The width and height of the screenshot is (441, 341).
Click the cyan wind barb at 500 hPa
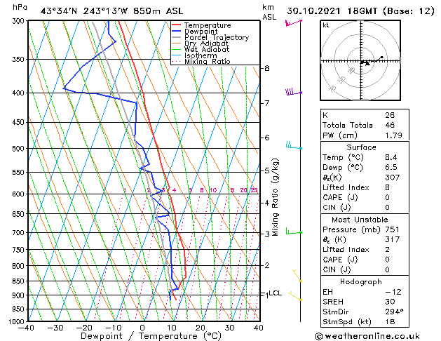click(294, 145)
